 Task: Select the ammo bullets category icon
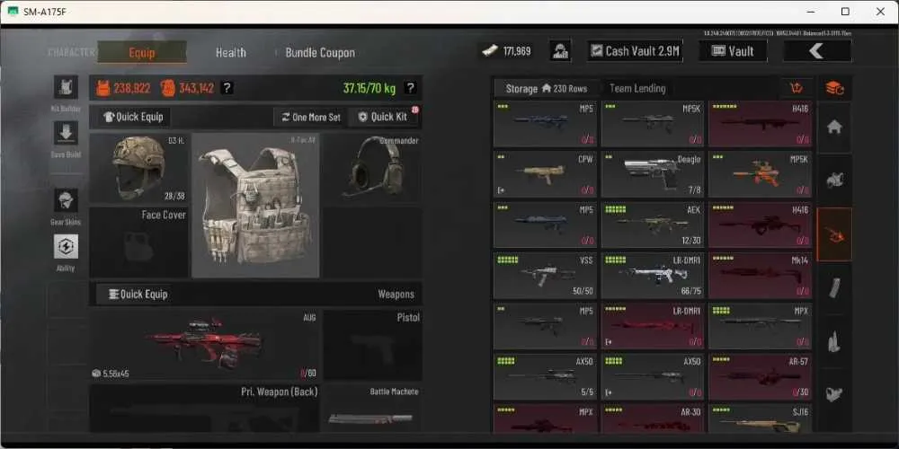pos(834,342)
